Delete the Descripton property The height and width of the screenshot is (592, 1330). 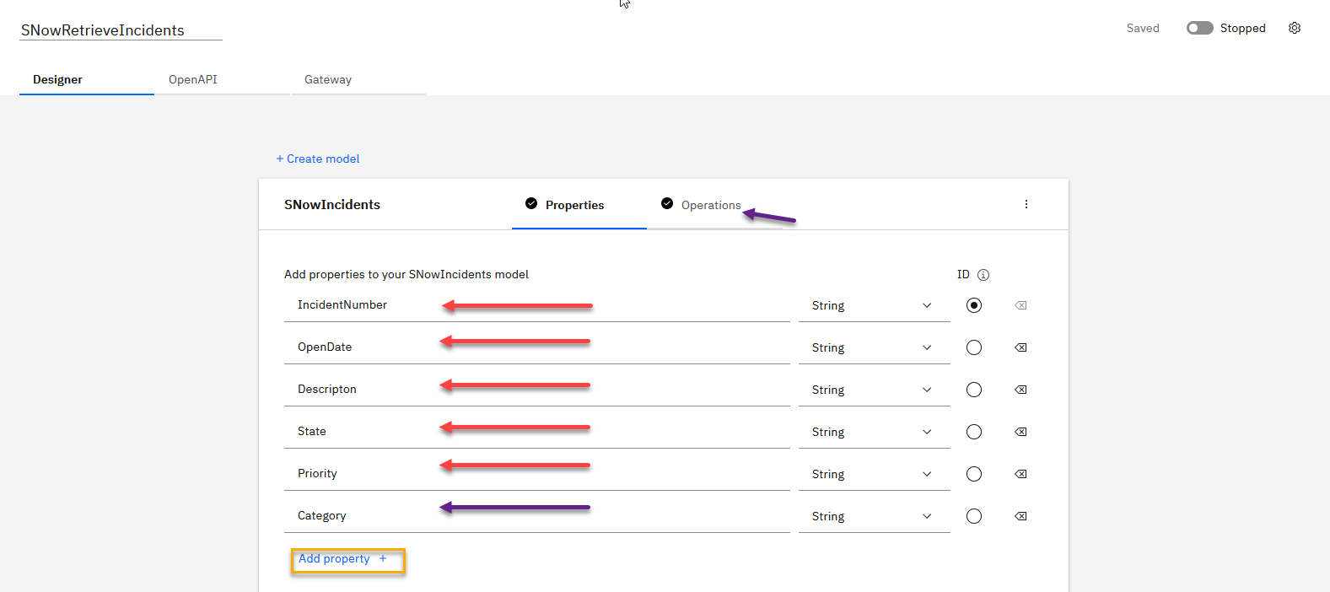click(1020, 390)
